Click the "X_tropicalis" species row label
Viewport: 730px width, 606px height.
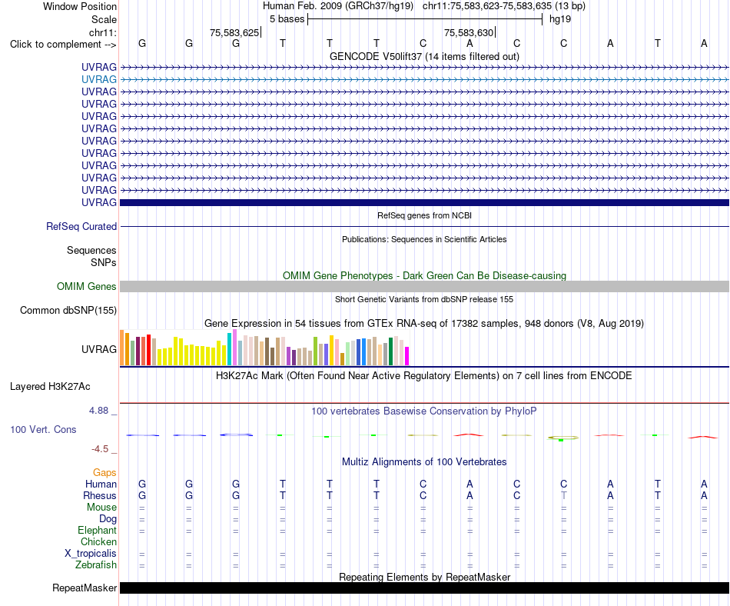coord(91,554)
